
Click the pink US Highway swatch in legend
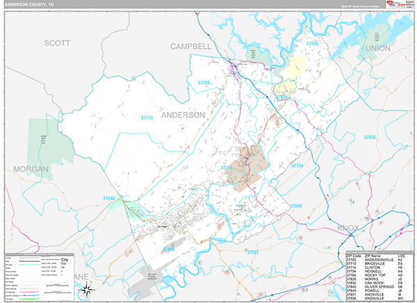click(29, 292)
